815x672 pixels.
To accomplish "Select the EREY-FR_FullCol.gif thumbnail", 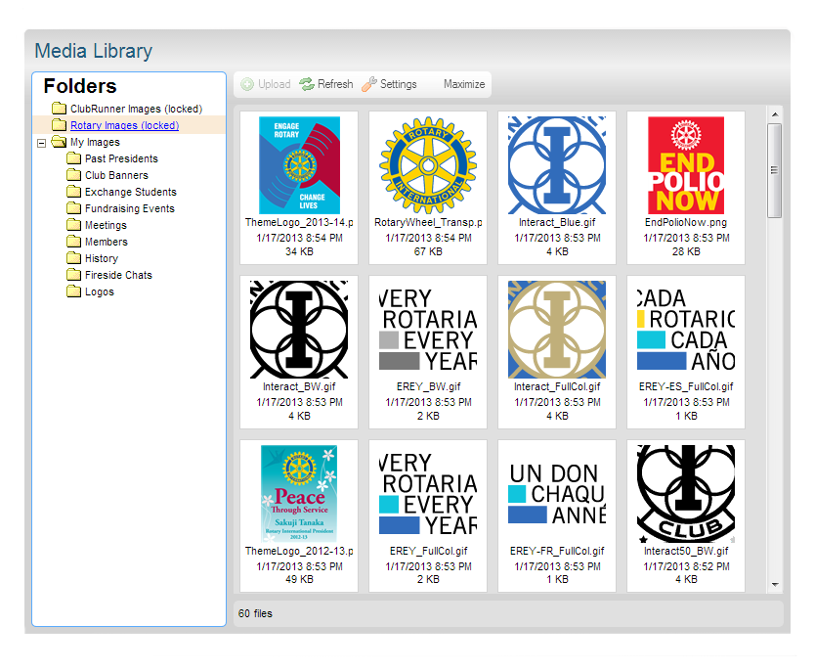I will [557, 494].
